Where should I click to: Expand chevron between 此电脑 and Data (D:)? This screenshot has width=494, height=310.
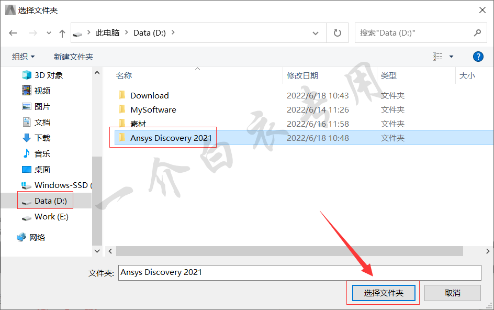coord(126,32)
